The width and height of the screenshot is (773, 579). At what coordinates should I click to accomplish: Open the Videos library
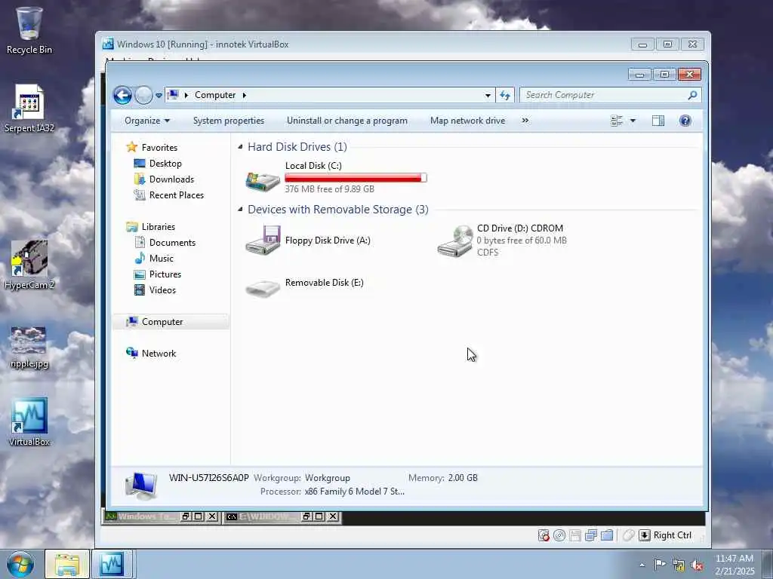(162, 290)
